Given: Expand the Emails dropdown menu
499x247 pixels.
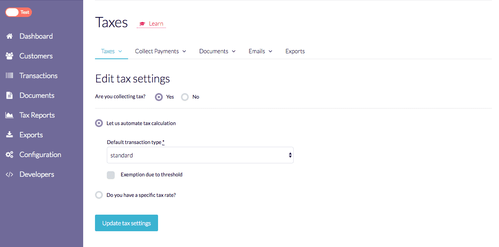Looking at the screenshot, I should 260,51.
